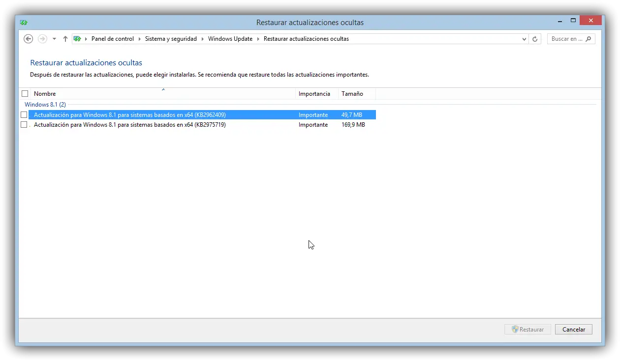This screenshot has height=361, width=620.
Task: Expand arrow after Panel de control breadcrumb
Action: [x=140, y=39]
